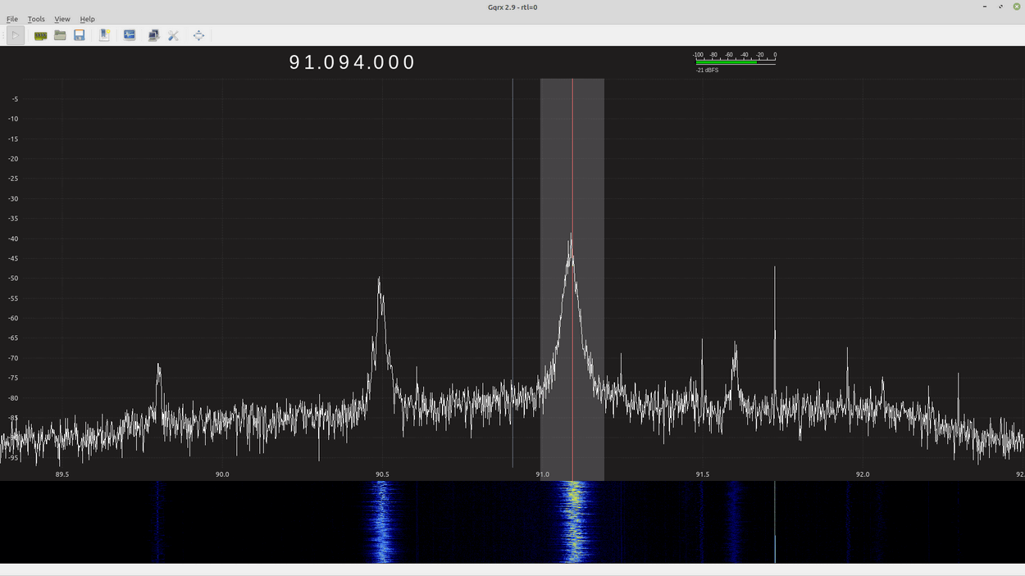Open the I/O devices configuration card icon
This screenshot has height=576, width=1025.
click(40, 35)
